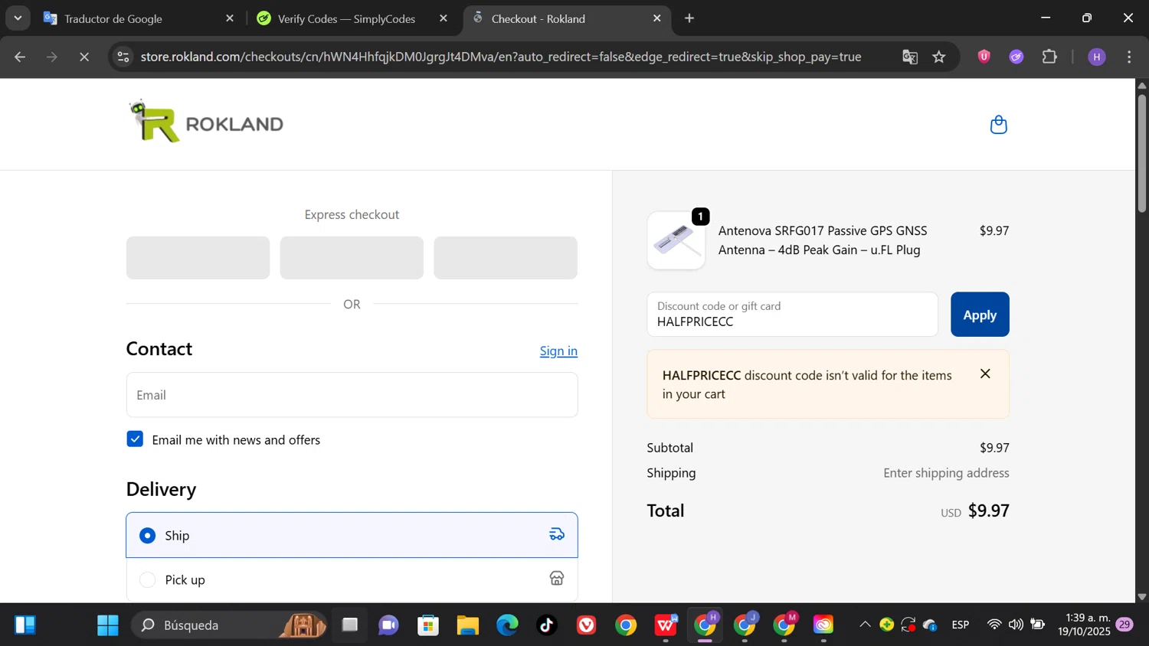Open Wi-Fi network settings in tray

(x=994, y=625)
